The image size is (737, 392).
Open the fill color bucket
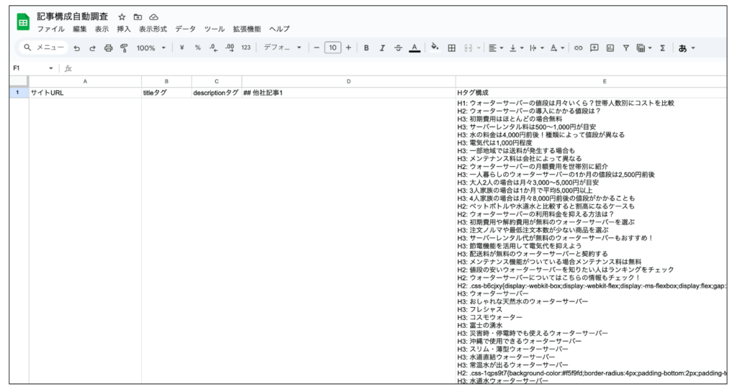coord(435,47)
